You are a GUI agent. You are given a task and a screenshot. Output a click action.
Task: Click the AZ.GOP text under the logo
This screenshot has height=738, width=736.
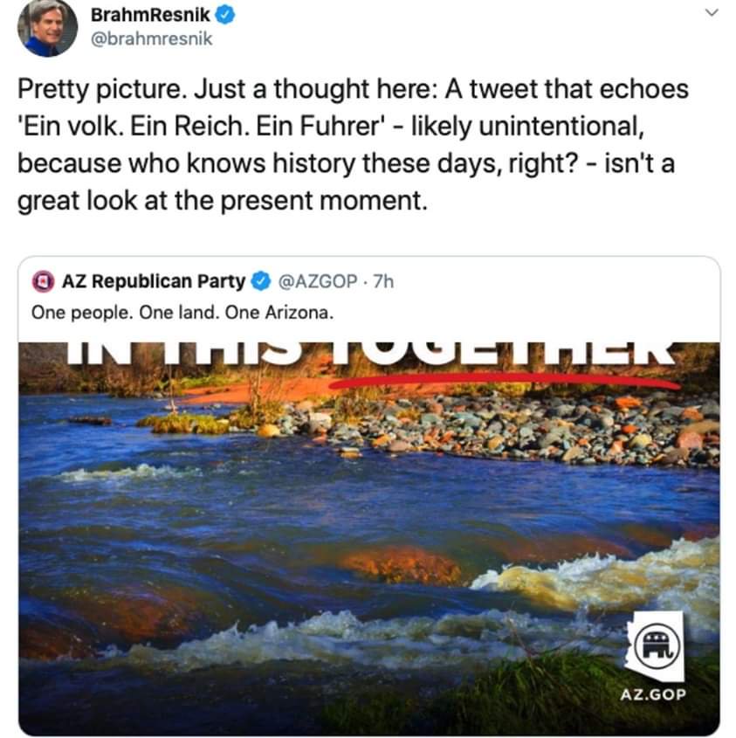pyautogui.click(x=653, y=695)
